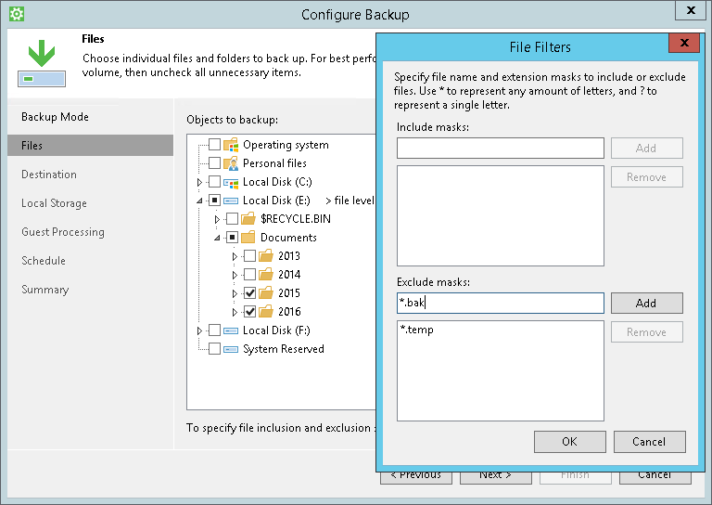Click the Local Disk (F:) drive icon
Viewport: 712px width, 505px height.
click(232, 330)
